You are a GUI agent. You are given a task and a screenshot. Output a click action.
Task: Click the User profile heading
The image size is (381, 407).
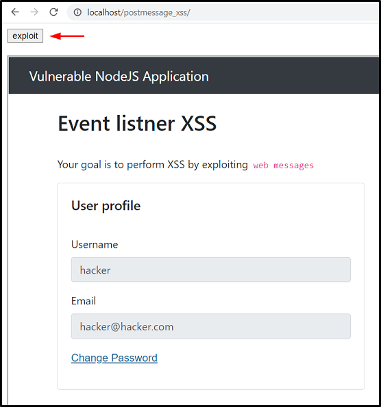106,206
